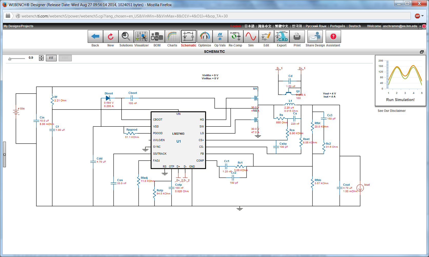Click the CAD Export icon
The height and width of the screenshot is (257, 429).
coord(282,36)
